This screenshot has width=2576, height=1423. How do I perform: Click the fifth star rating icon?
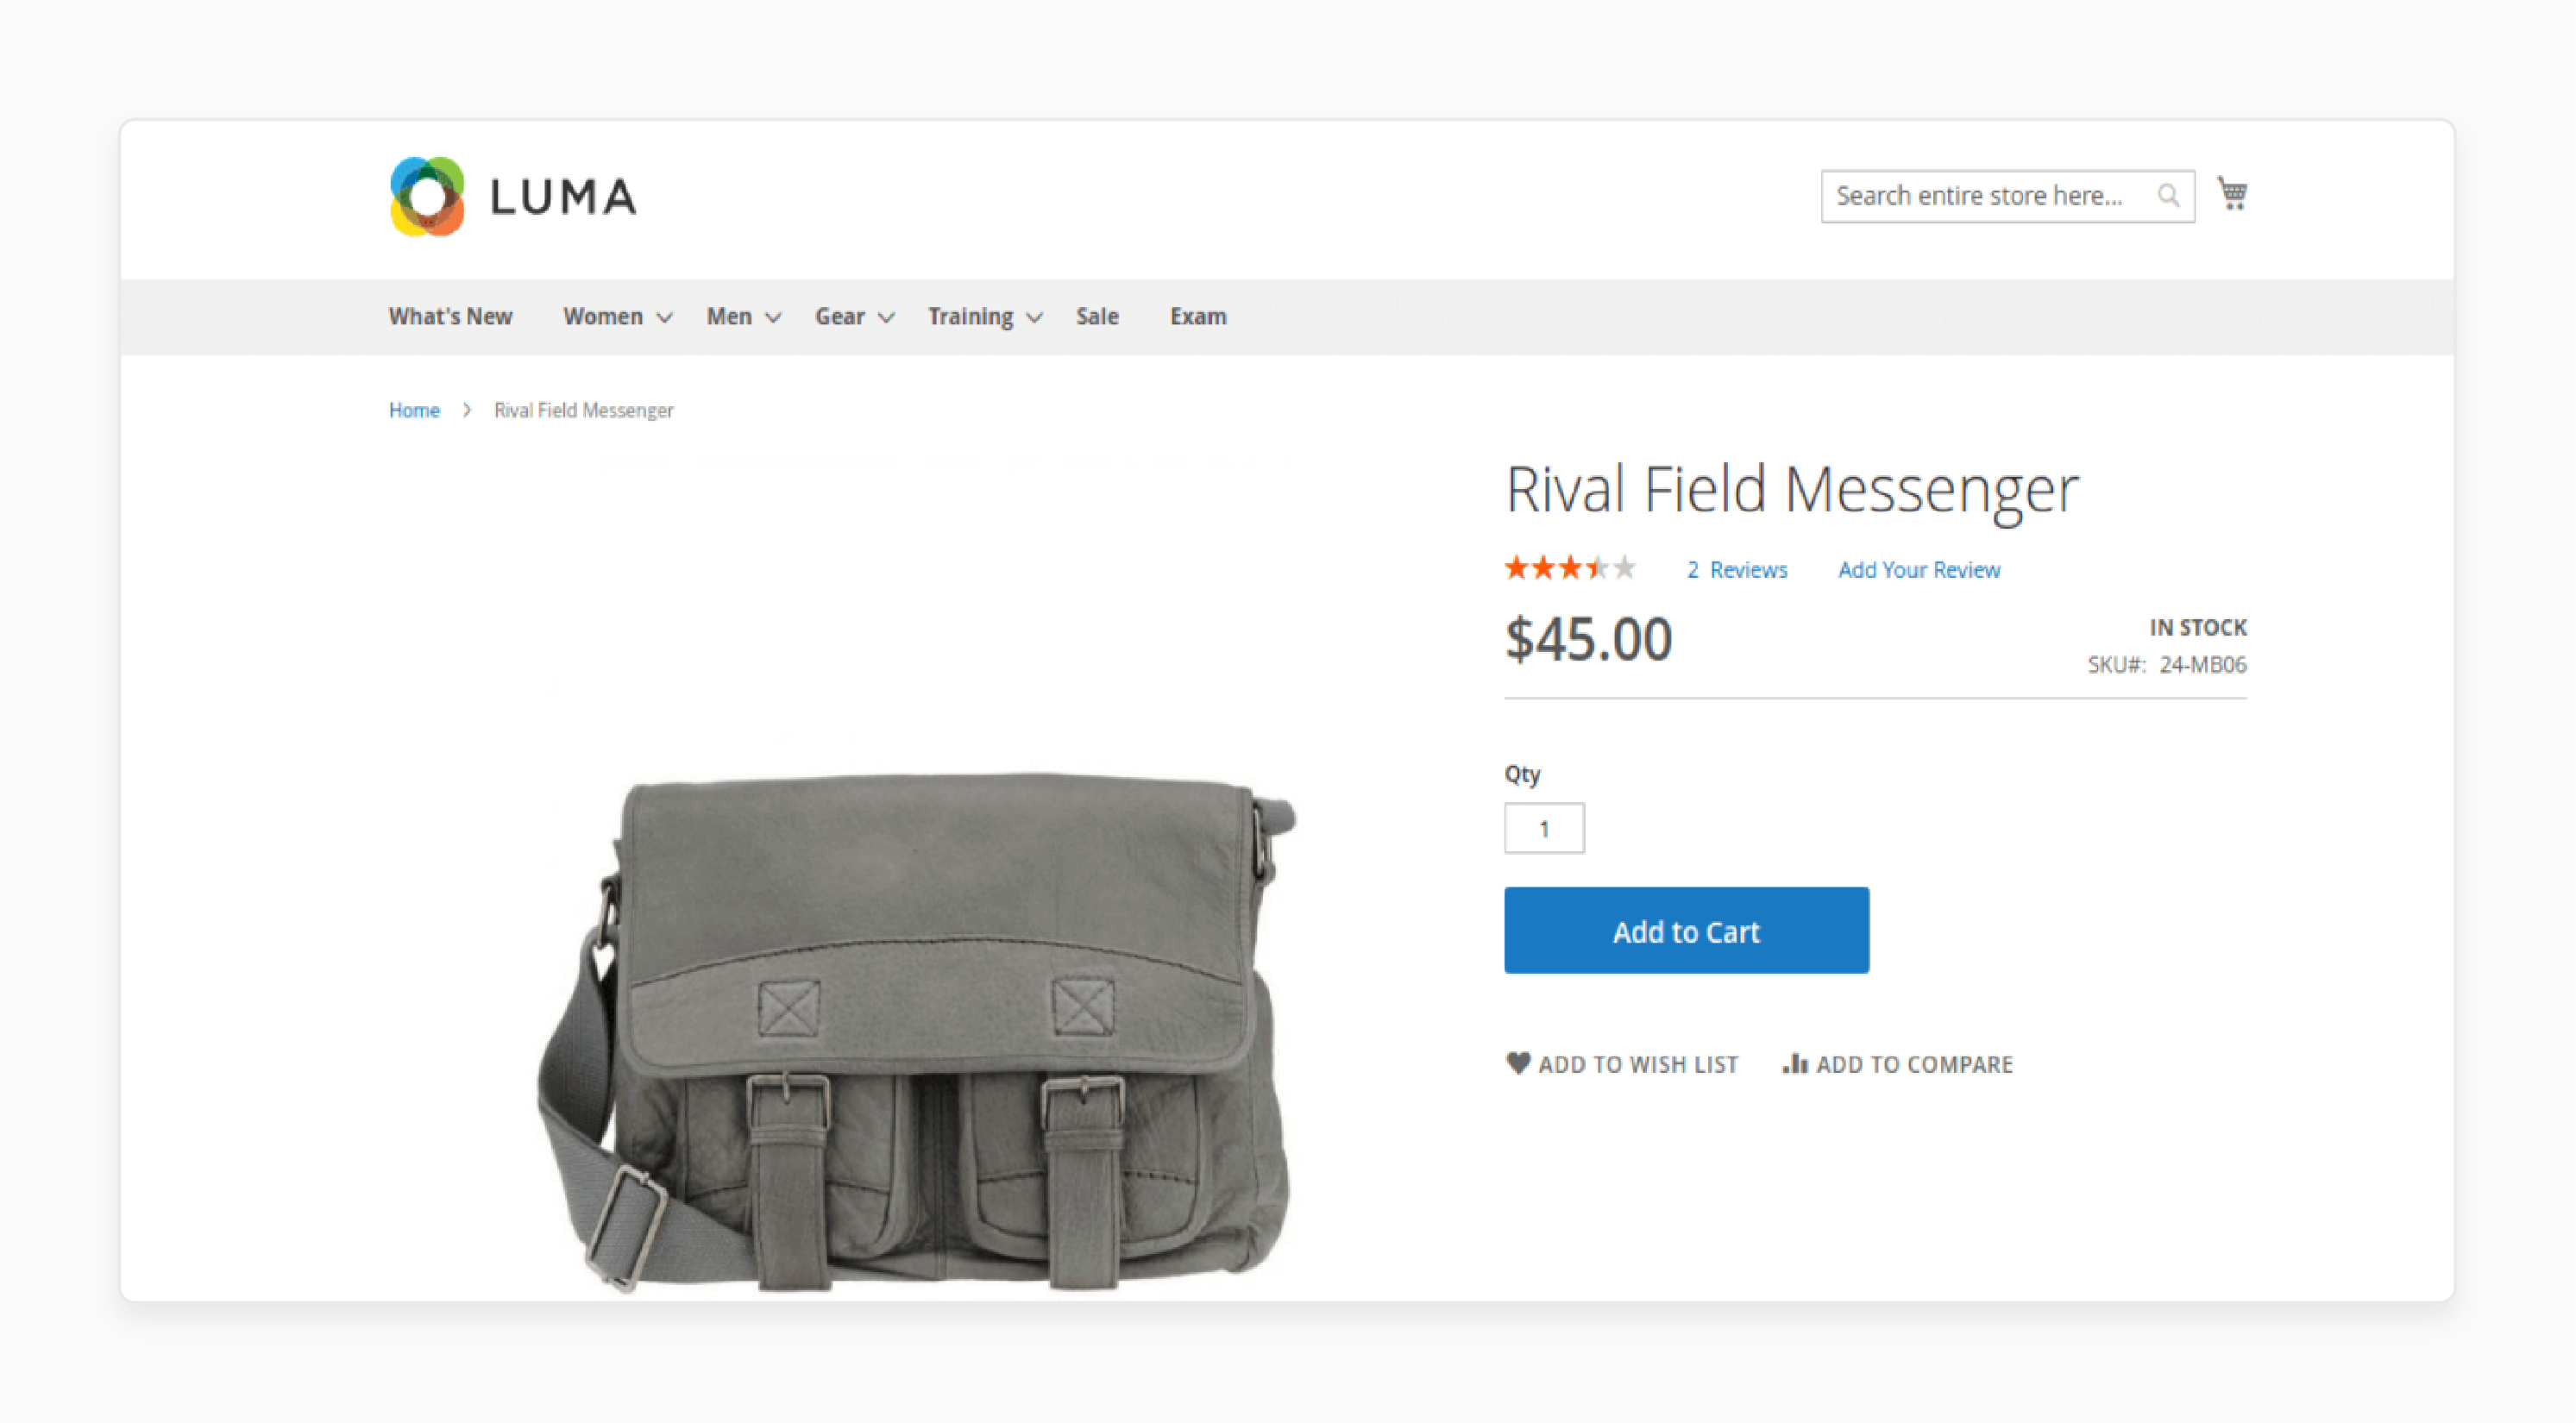(1628, 567)
